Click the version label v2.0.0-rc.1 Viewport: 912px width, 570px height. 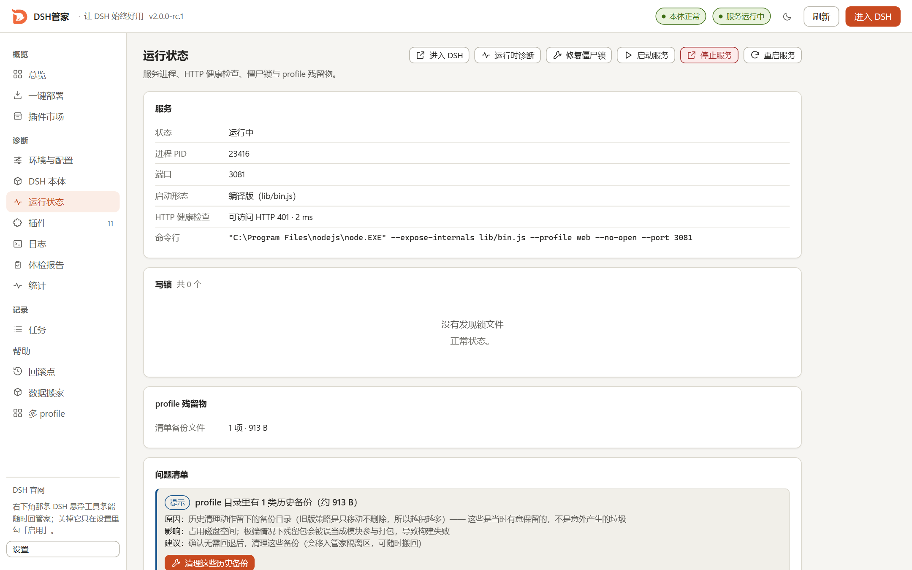pyautogui.click(x=166, y=16)
